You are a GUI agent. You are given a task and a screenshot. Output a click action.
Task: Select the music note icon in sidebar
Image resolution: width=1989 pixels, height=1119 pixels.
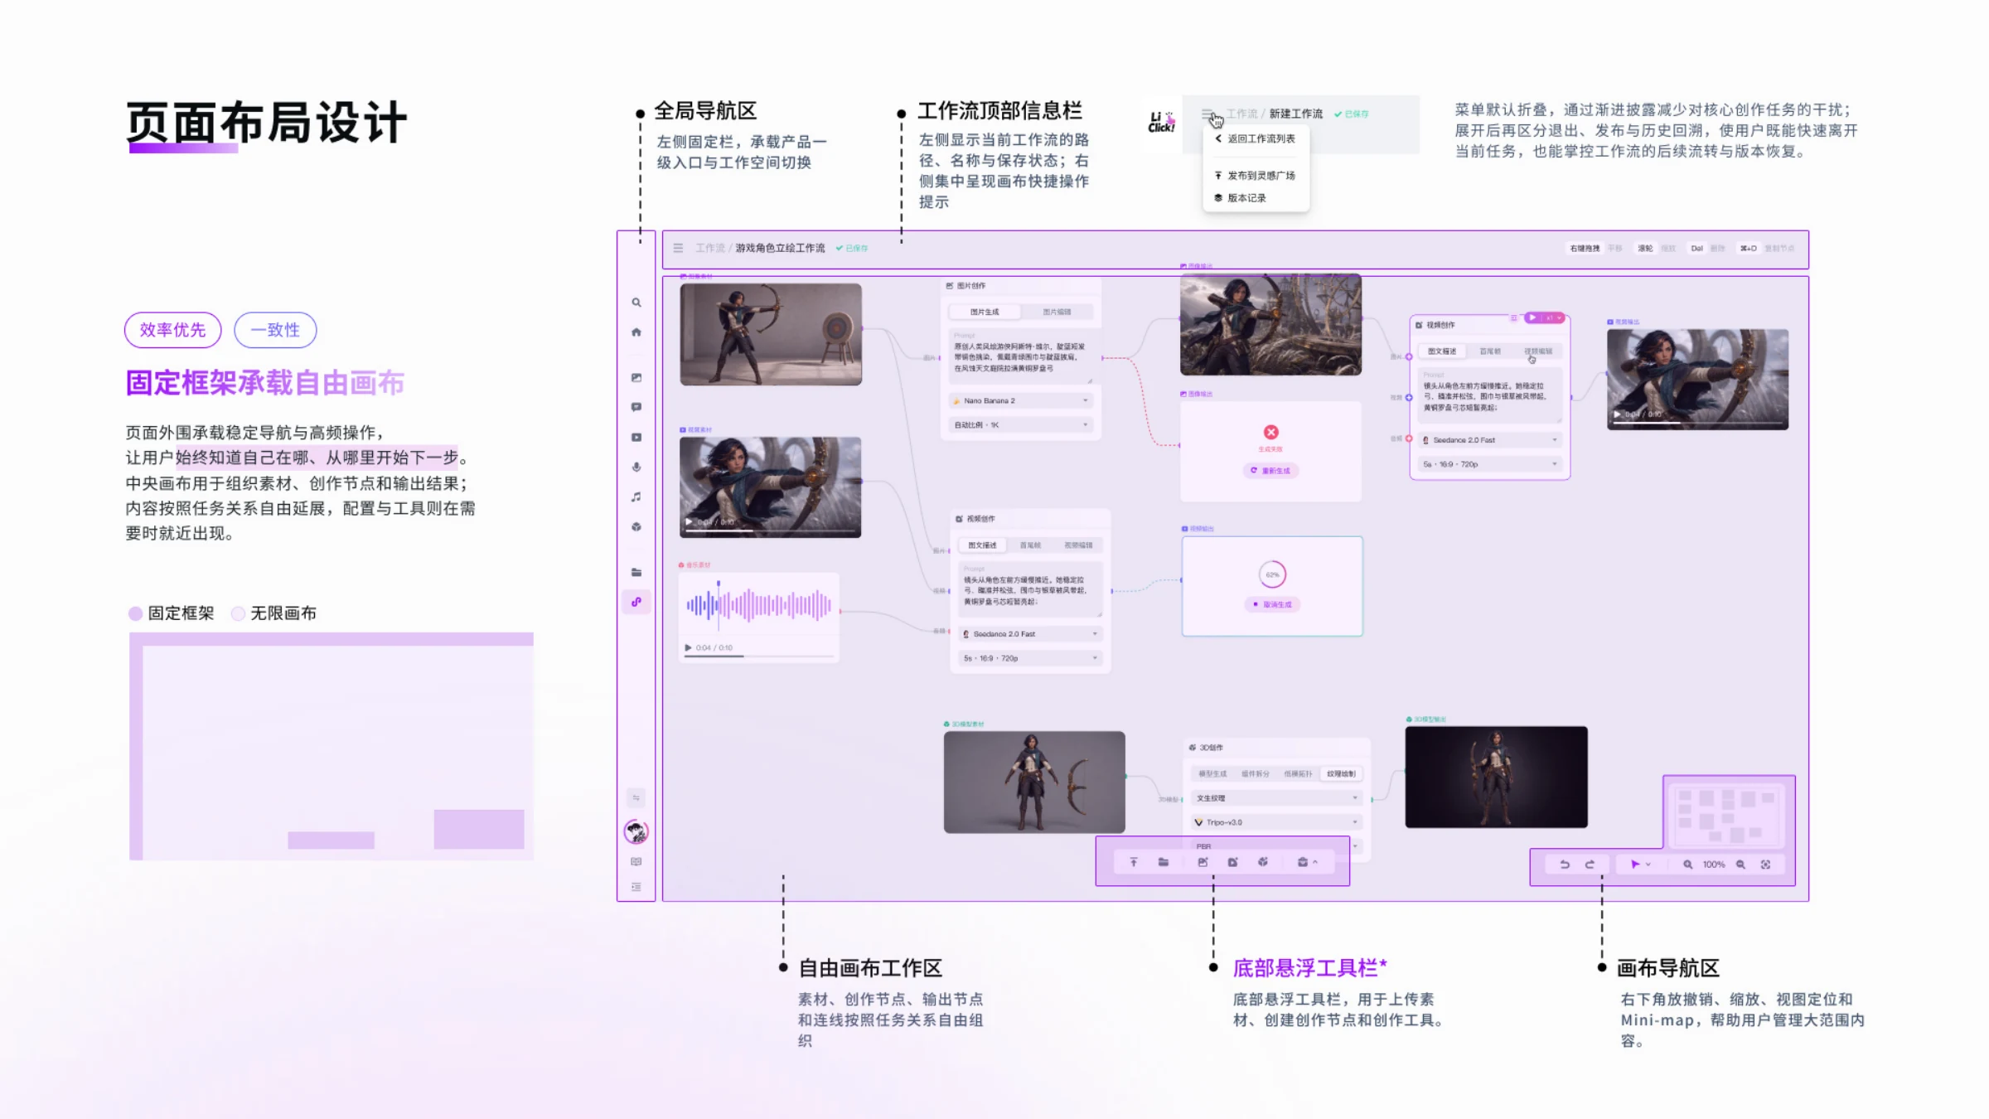tap(636, 497)
